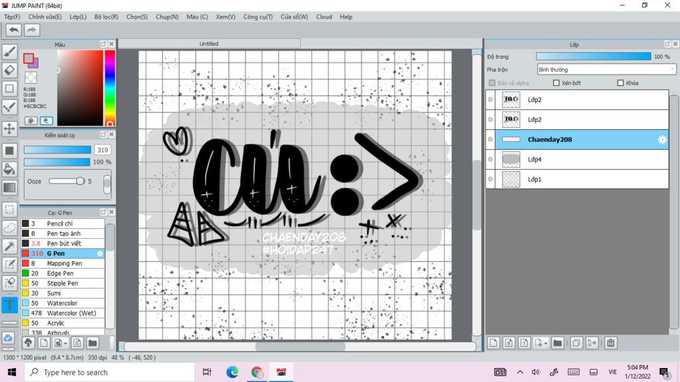Select the Magic Wand tool
680x382 pixels.
(x=9, y=246)
